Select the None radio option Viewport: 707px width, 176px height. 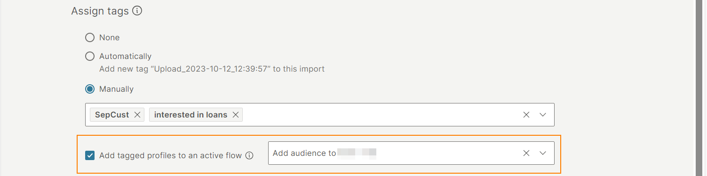[90, 37]
